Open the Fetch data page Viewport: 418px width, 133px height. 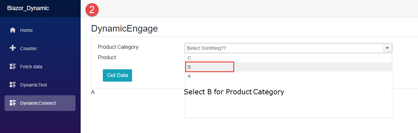pos(31,67)
